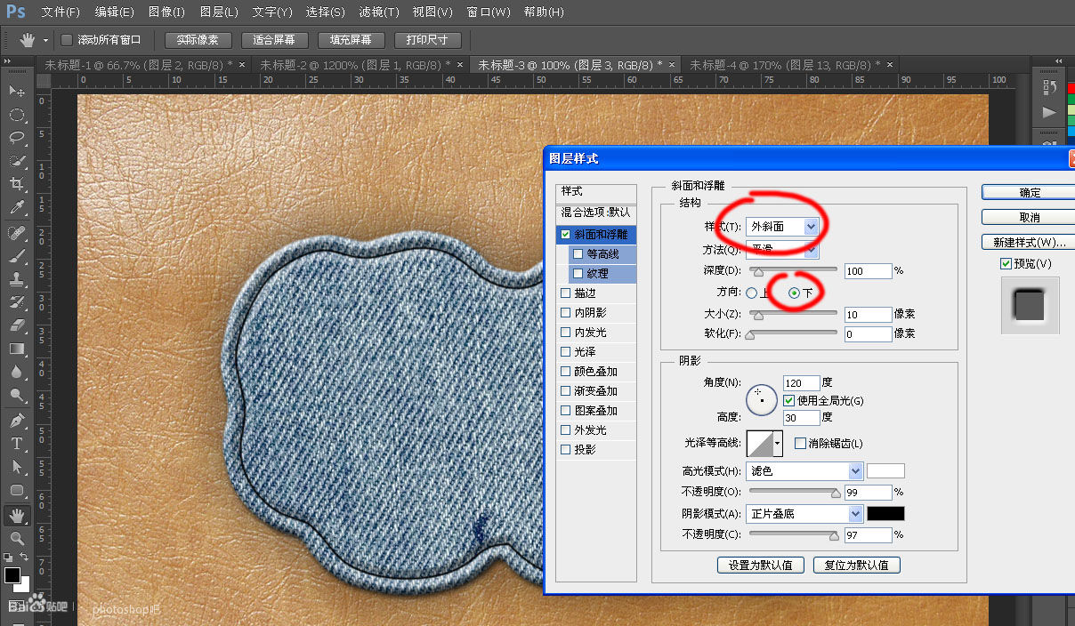Click 设置为默认值 button
The image size is (1075, 626).
pos(761,565)
